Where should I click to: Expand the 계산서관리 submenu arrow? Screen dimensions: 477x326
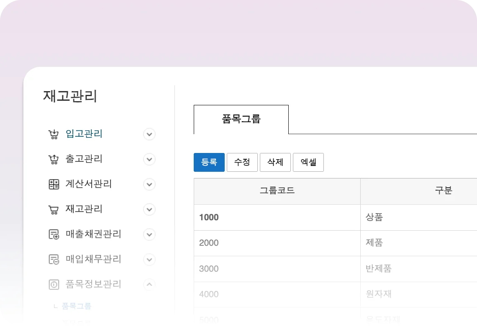click(x=149, y=184)
